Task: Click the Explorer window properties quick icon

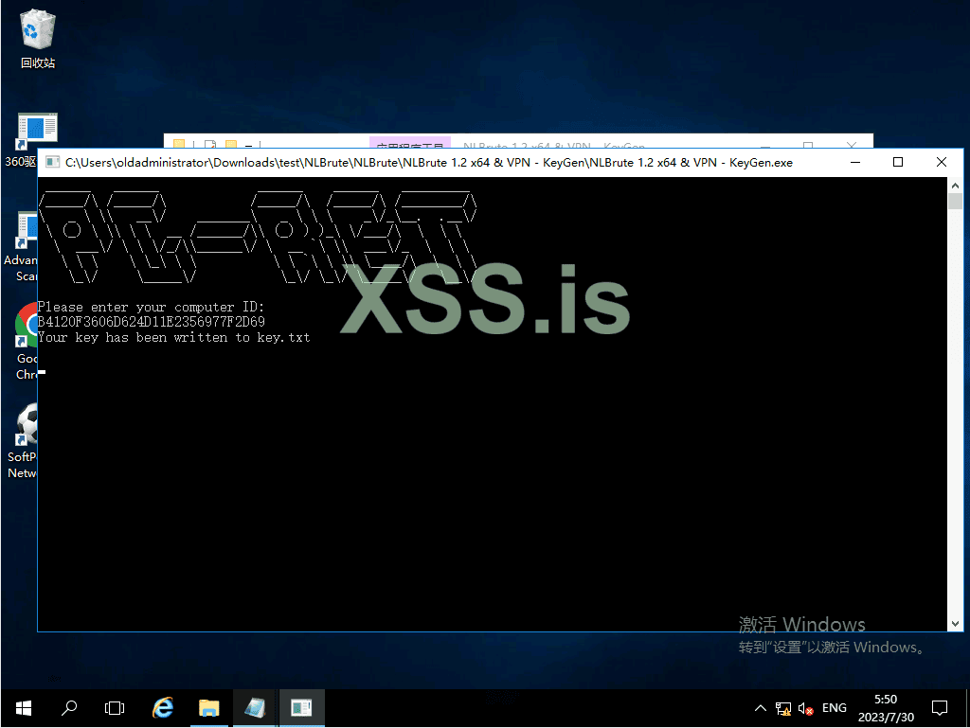Action: [x=210, y=144]
